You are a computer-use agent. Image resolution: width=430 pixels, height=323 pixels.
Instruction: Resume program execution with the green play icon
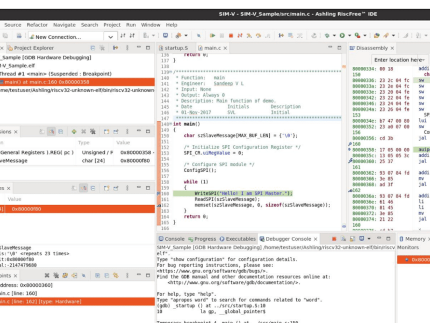point(212,36)
